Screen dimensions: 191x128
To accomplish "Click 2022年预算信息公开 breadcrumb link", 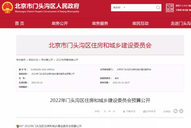I will (x=67, y=60).
